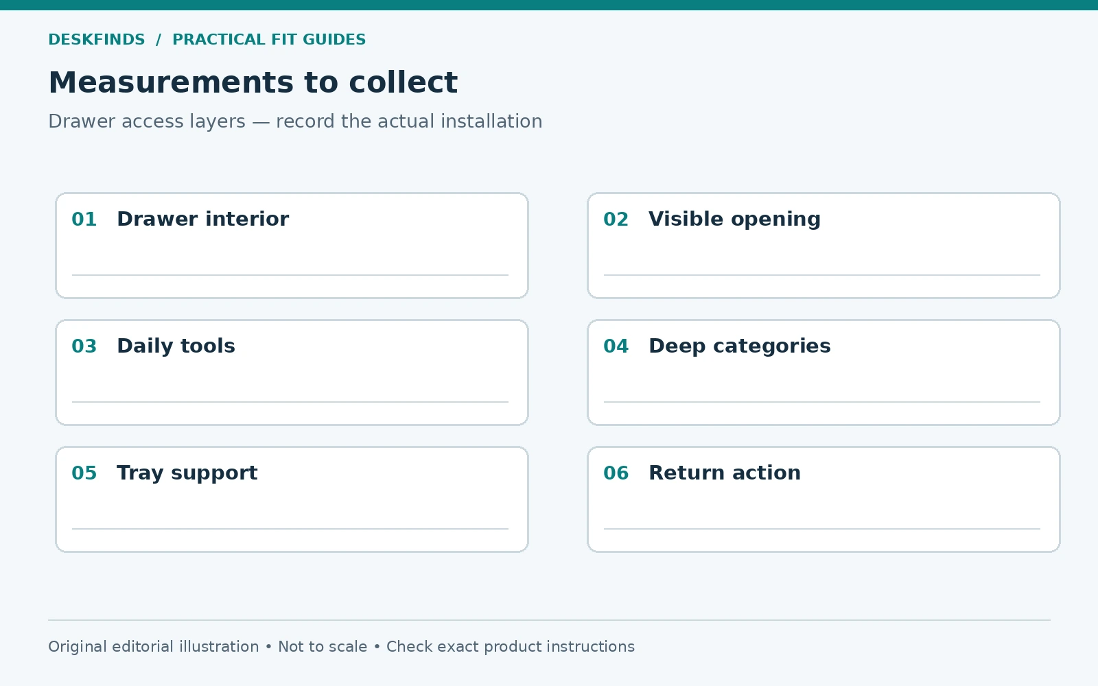Click the number 02 label
The height and width of the screenshot is (686, 1098).
pos(616,220)
